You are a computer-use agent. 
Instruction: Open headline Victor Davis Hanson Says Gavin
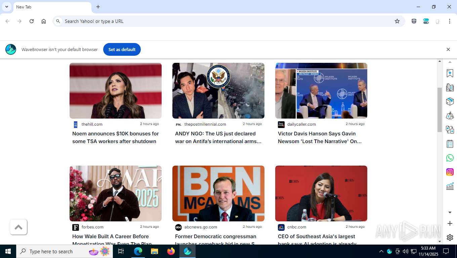click(320, 137)
